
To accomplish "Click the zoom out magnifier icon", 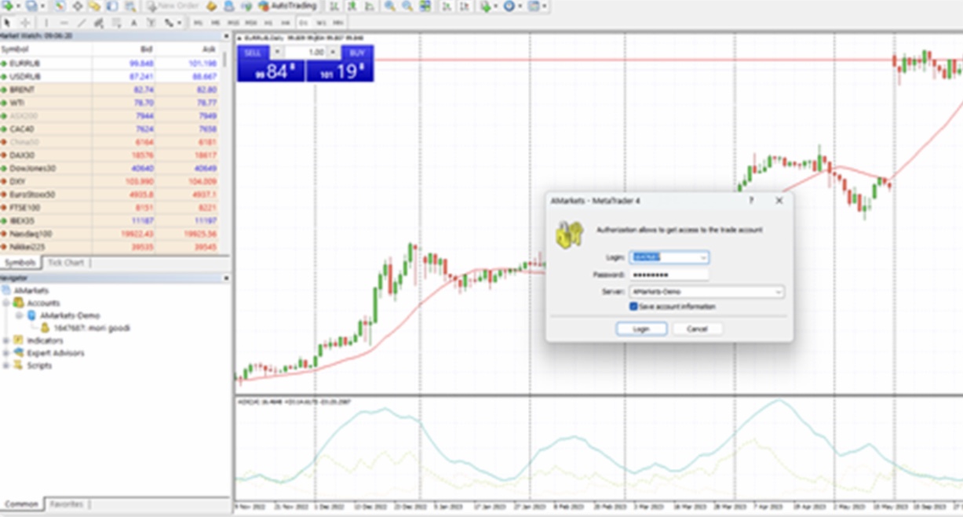I will click(x=407, y=6).
